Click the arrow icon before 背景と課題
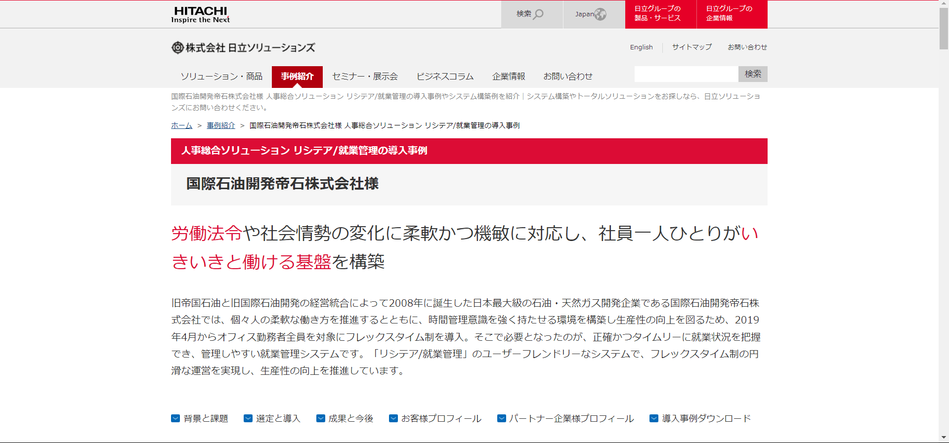949x443 pixels. tap(175, 418)
